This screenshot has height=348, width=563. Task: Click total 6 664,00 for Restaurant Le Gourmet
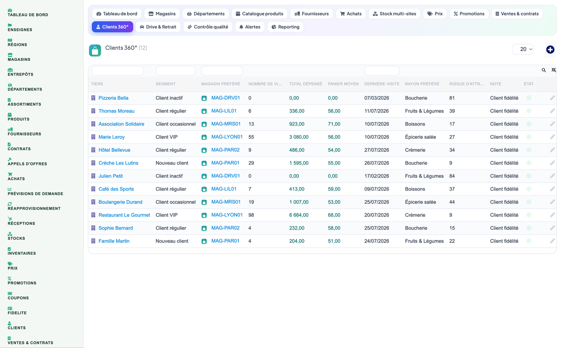[x=299, y=215]
